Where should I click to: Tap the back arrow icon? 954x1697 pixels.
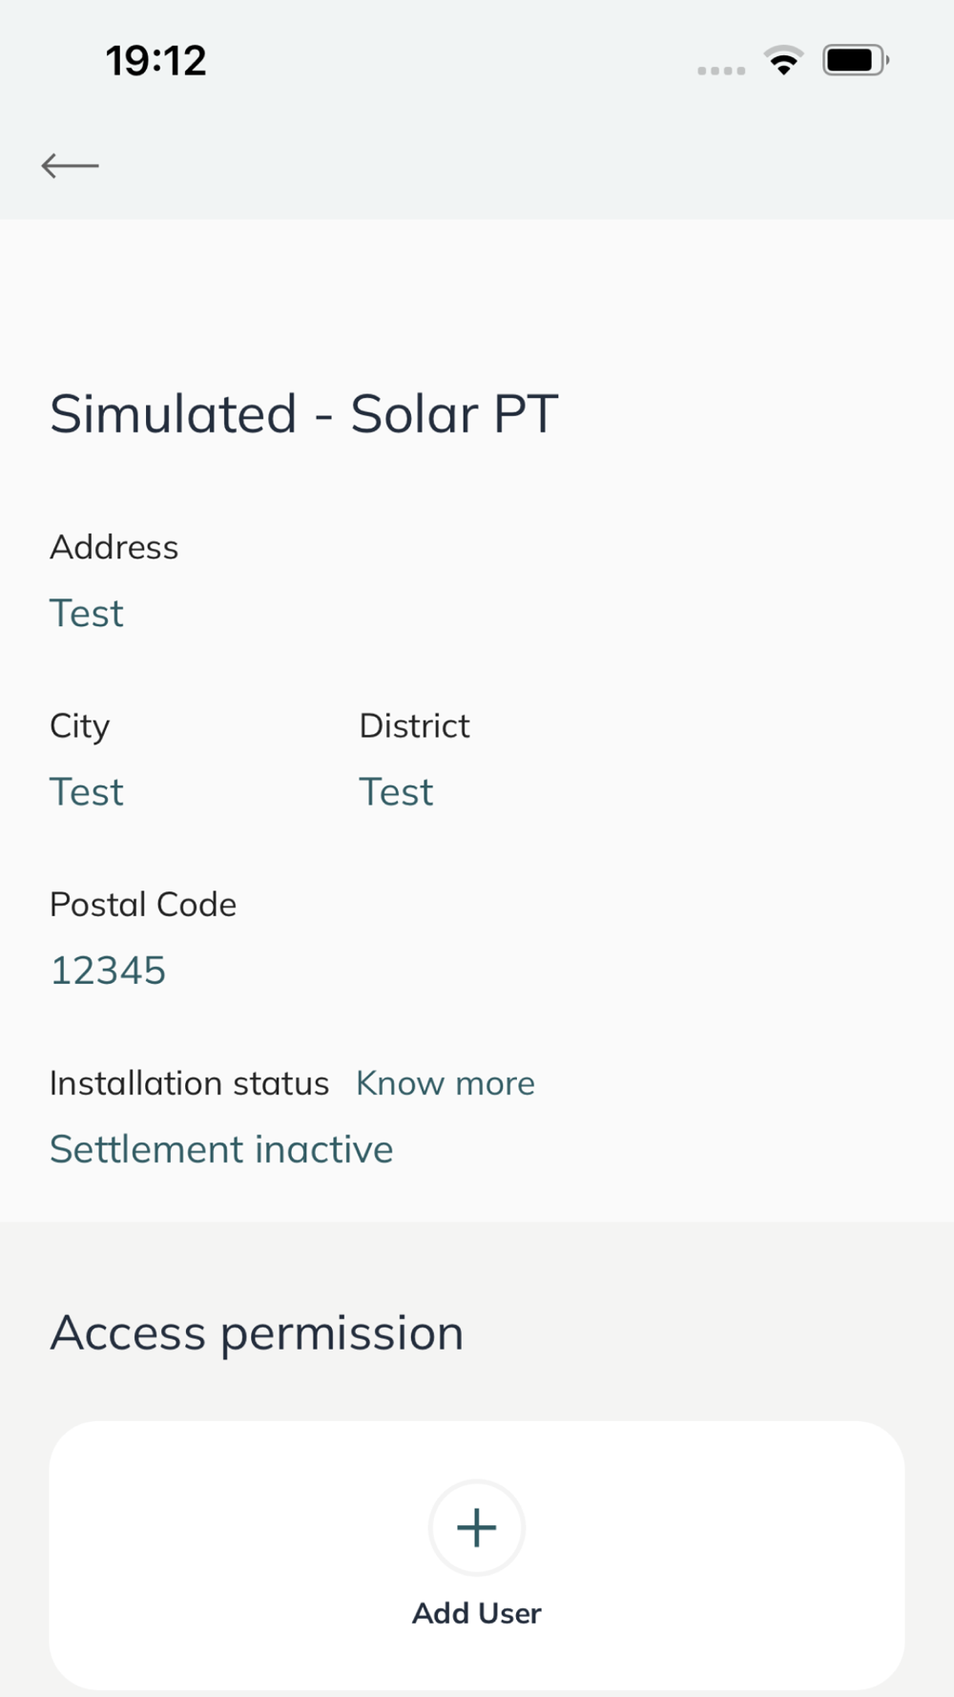coord(70,165)
